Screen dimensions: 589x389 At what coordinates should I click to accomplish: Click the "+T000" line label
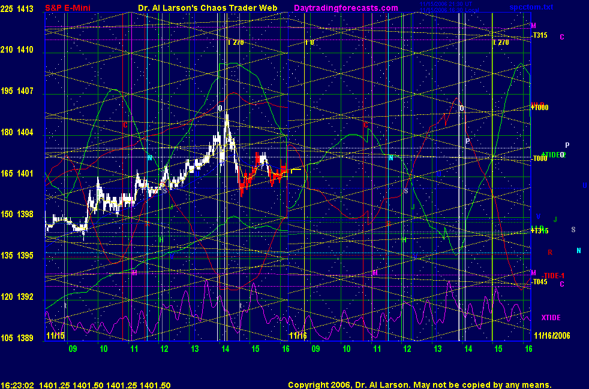point(540,108)
